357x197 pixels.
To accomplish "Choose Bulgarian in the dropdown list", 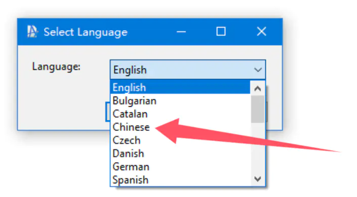I will point(180,100).
